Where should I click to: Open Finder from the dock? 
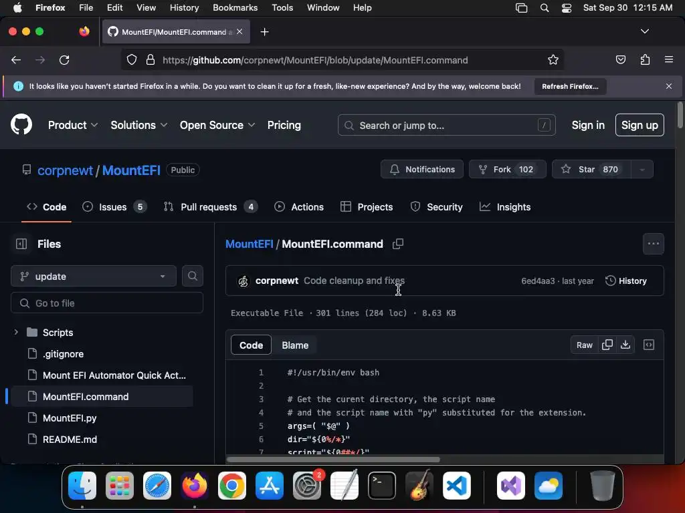(x=82, y=486)
